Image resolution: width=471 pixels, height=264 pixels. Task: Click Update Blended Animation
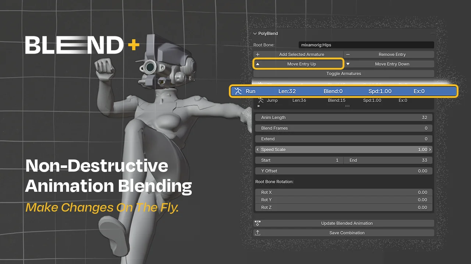(x=346, y=223)
